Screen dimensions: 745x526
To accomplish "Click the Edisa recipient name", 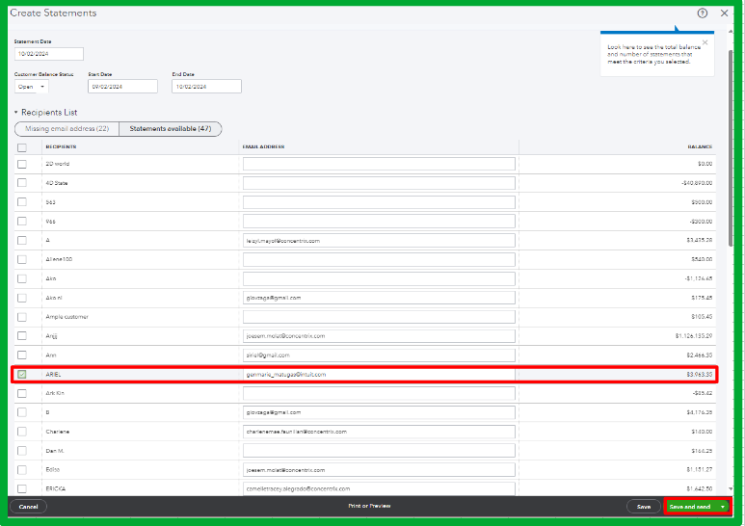I will tap(53, 470).
